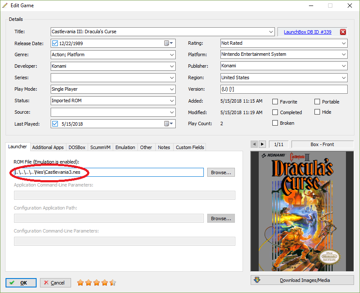360x293 pixels.
Task: Open the Source dropdown
Action: pos(172,112)
